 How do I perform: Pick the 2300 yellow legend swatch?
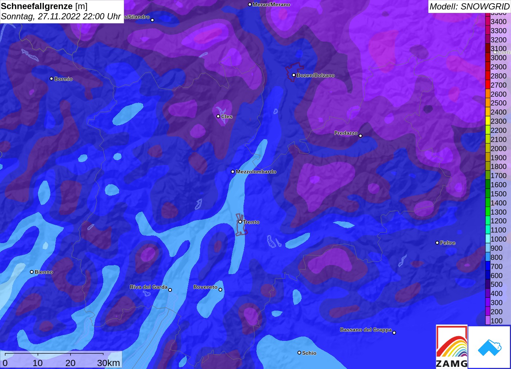(488, 121)
